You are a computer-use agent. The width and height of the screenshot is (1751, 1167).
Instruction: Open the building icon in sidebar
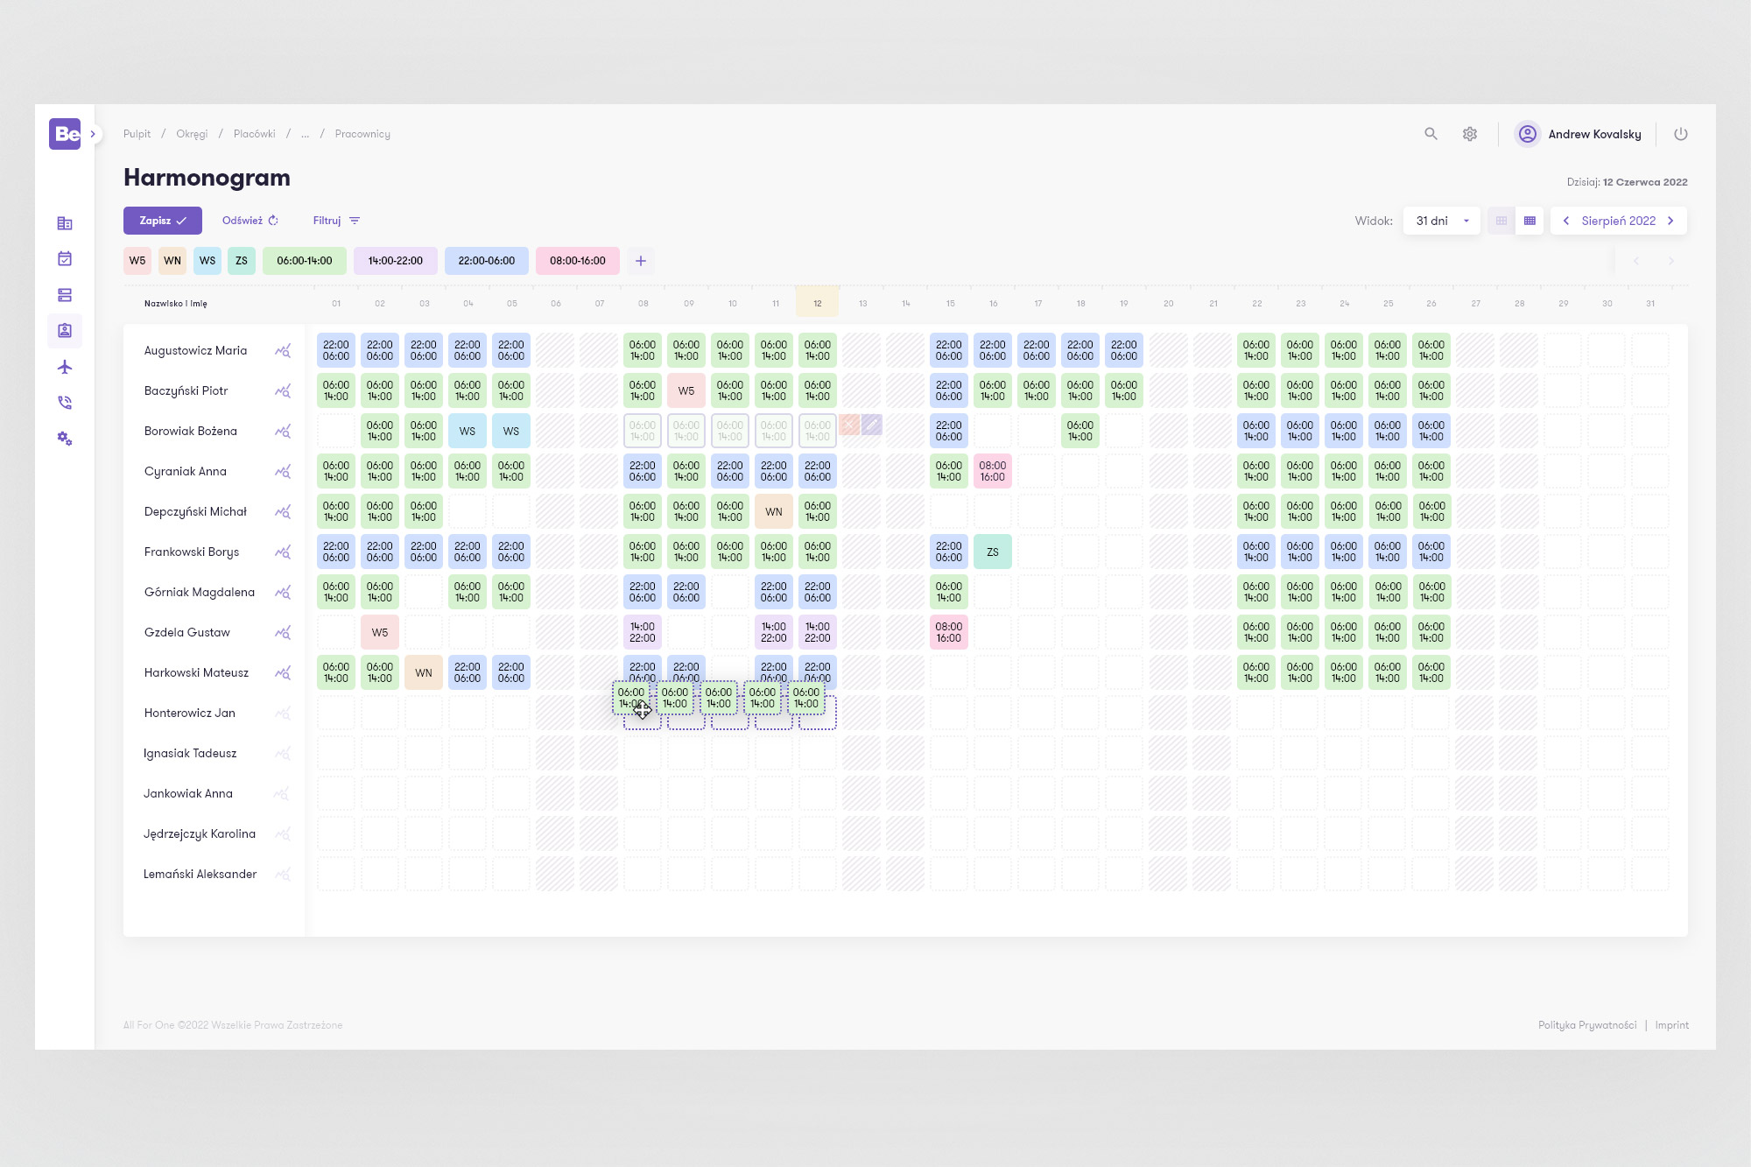click(x=65, y=223)
